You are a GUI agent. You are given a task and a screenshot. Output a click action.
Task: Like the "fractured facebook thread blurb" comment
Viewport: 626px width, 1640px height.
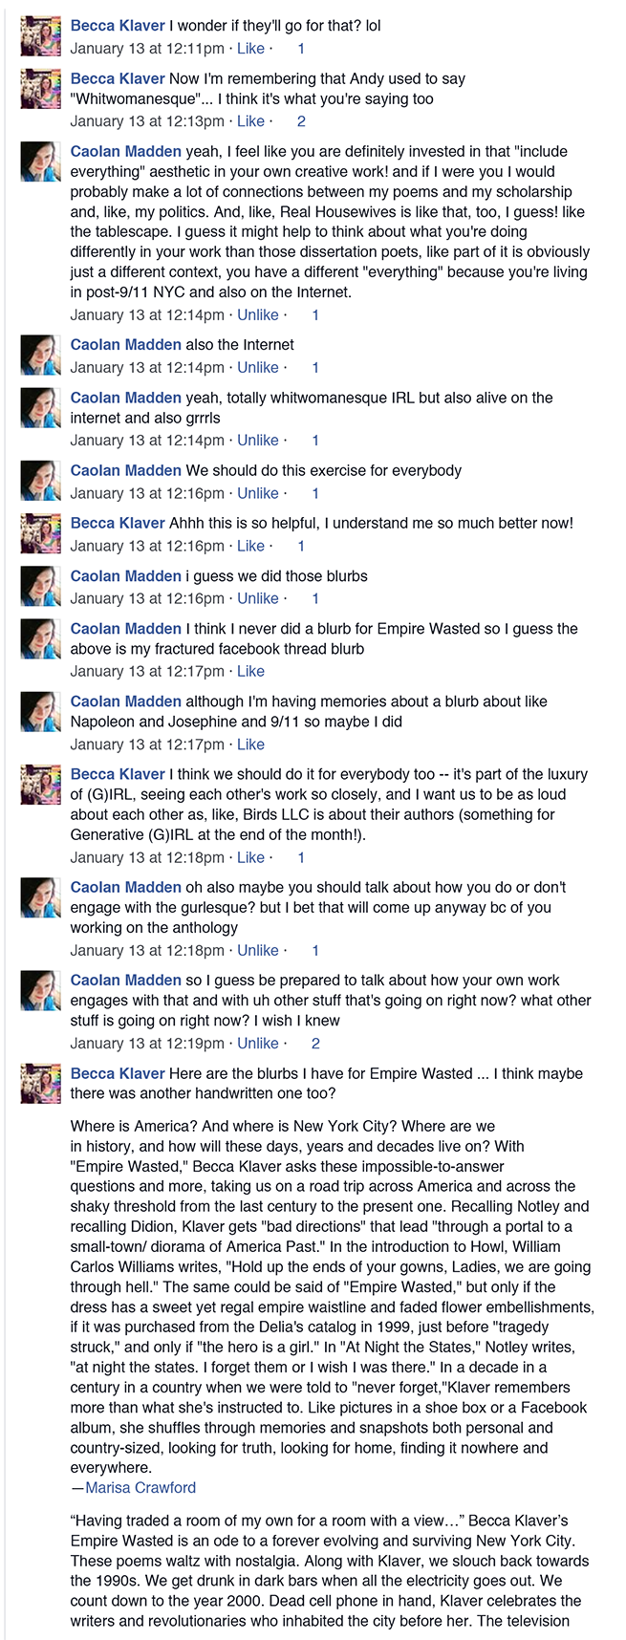click(x=250, y=672)
